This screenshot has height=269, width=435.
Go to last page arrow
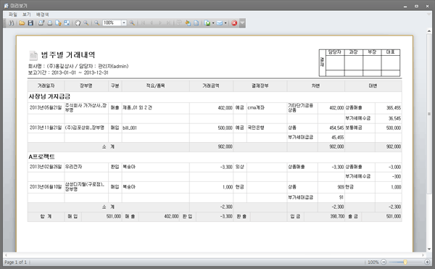coord(168,23)
